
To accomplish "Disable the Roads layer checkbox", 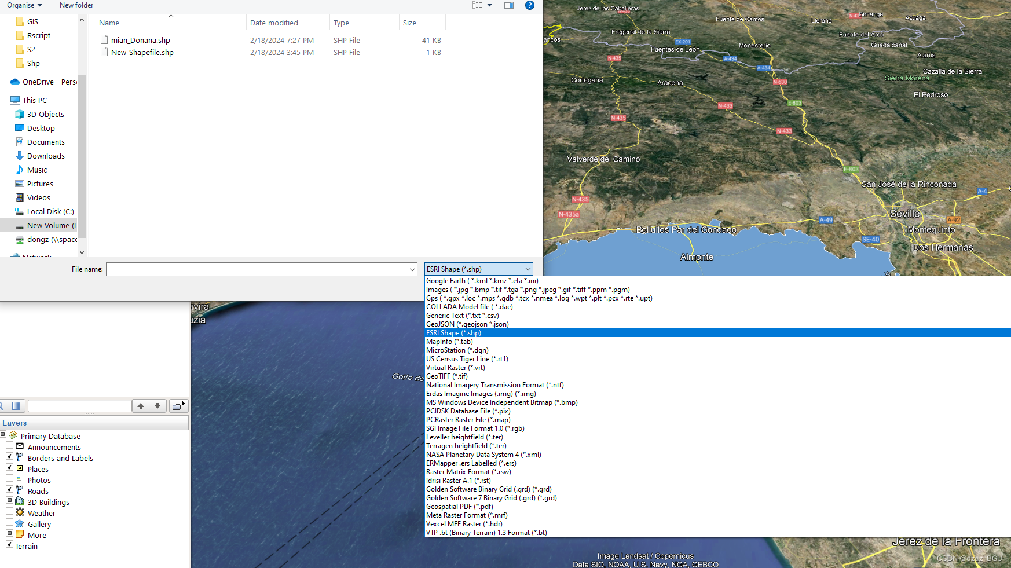I will [9, 489].
